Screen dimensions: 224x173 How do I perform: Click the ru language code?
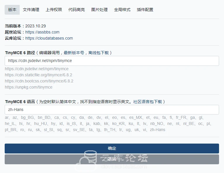(30, 130)
